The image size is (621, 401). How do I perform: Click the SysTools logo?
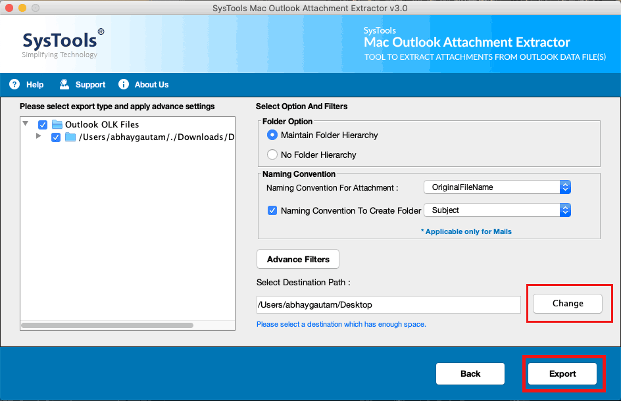(x=63, y=43)
